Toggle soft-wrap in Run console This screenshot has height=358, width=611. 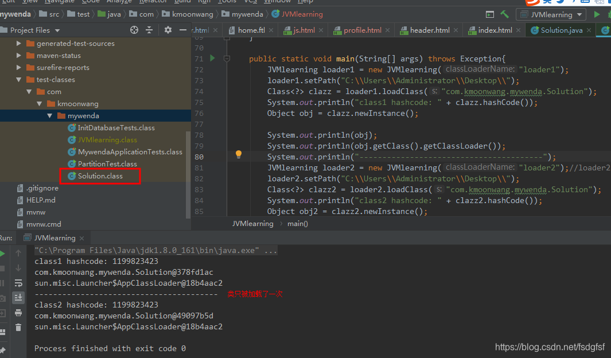[x=18, y=283]
